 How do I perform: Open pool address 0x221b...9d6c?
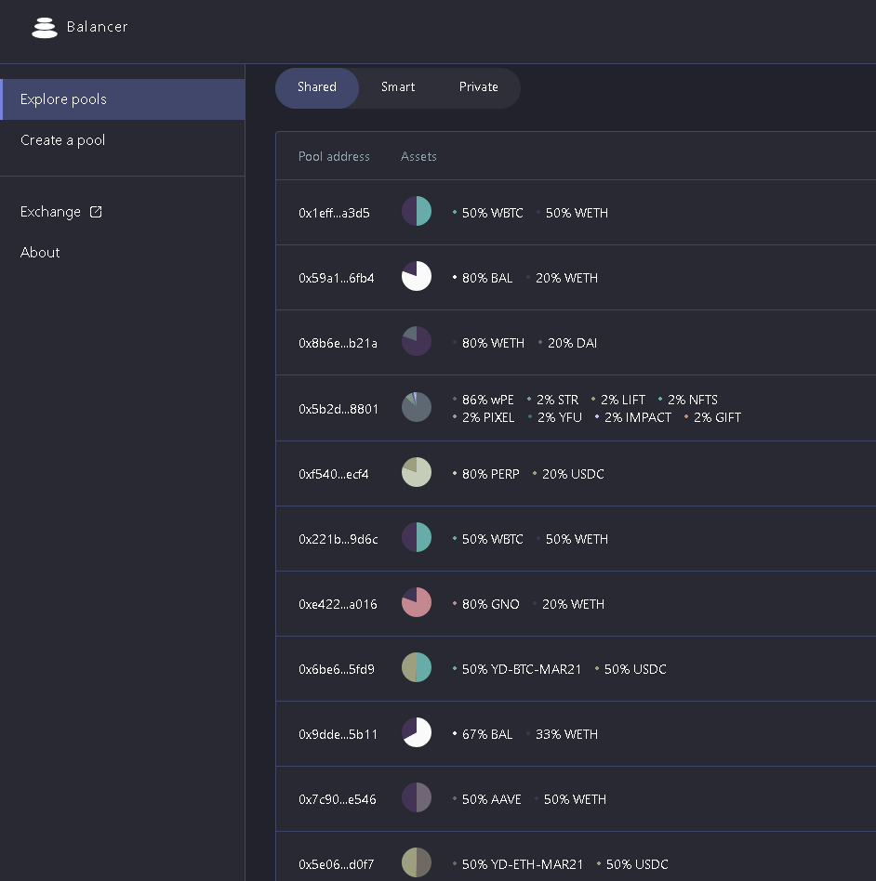pos(338,540)
